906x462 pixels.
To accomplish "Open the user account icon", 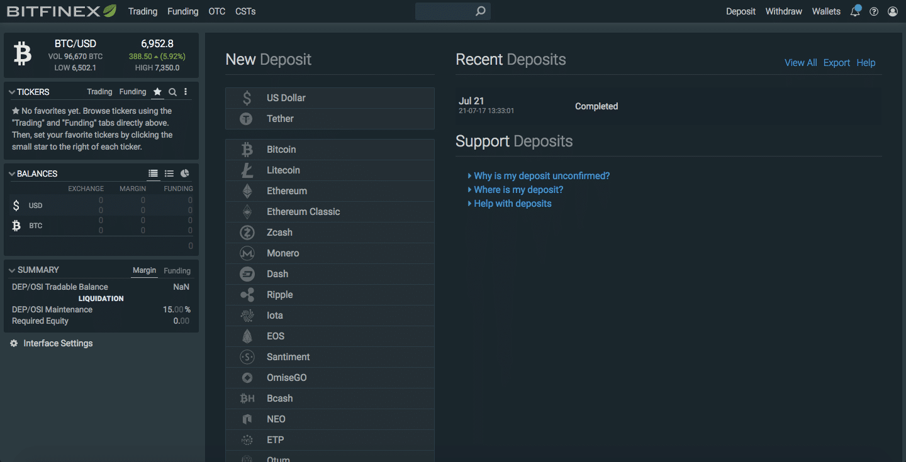I will (893, 11).
